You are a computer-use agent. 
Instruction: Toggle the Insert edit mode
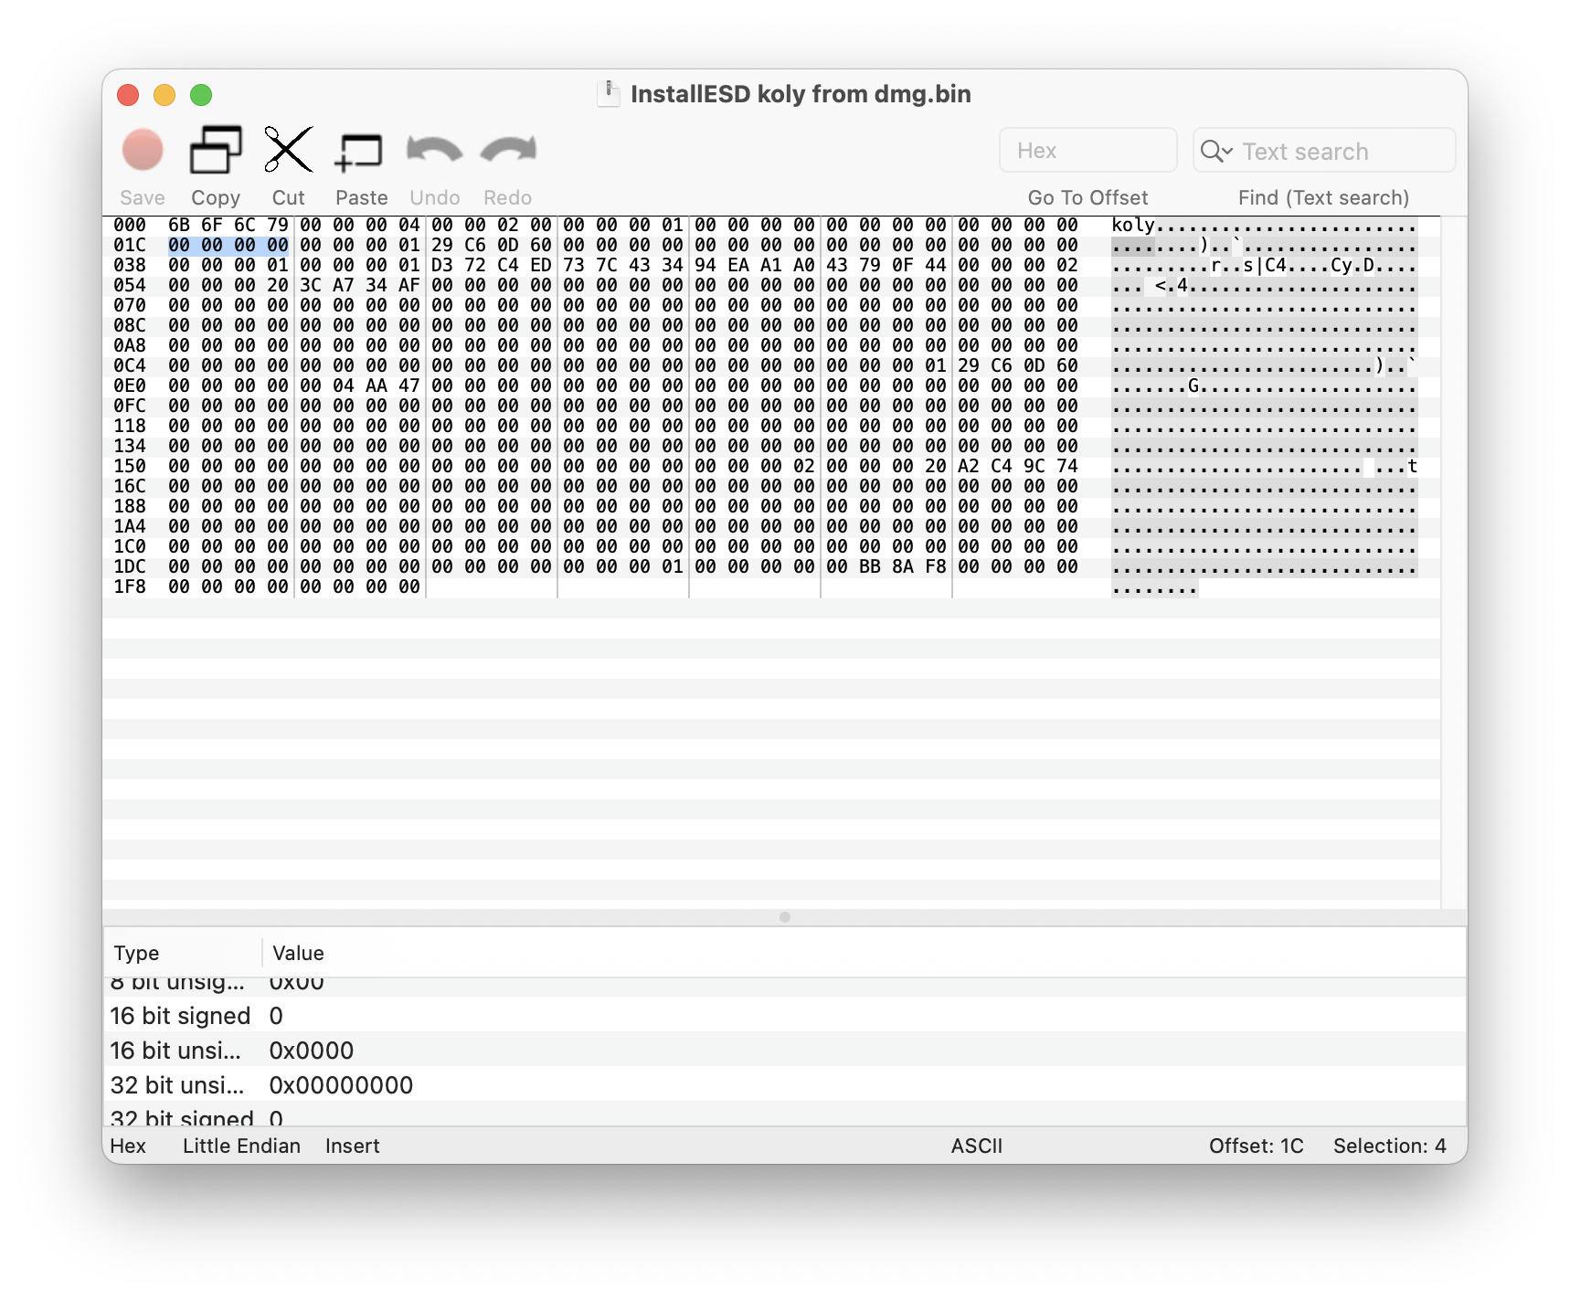tap(352, 1146)
